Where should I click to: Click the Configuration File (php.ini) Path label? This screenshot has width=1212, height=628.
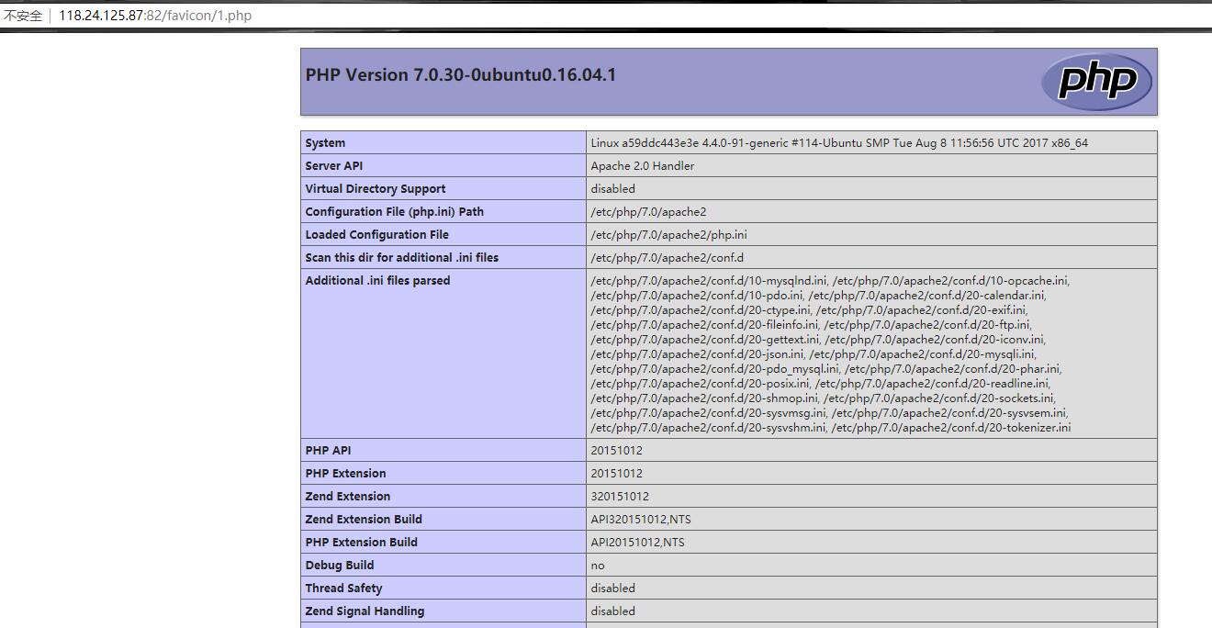click(394, 212)
